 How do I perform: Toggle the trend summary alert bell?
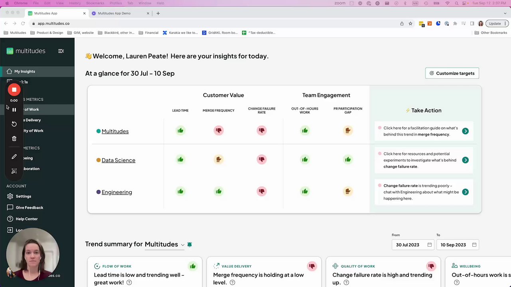coord(190,244)
